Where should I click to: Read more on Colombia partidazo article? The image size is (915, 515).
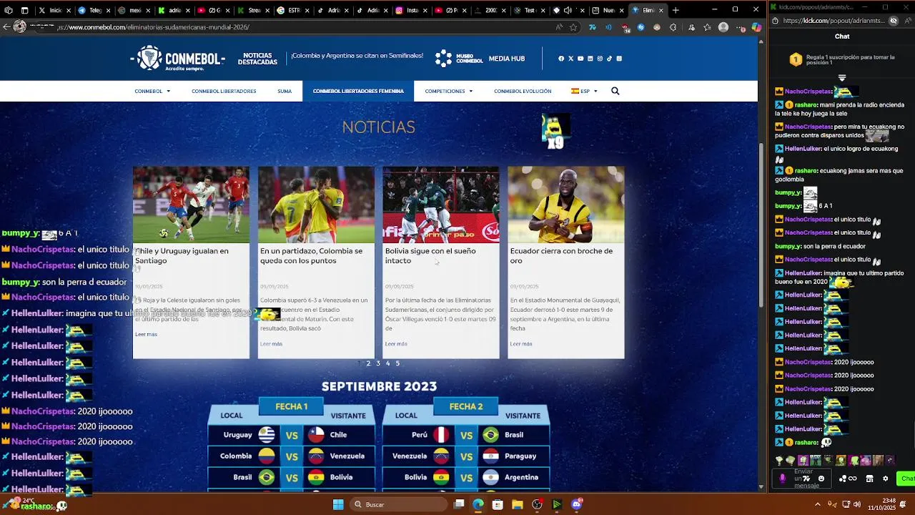pos(271,344)
